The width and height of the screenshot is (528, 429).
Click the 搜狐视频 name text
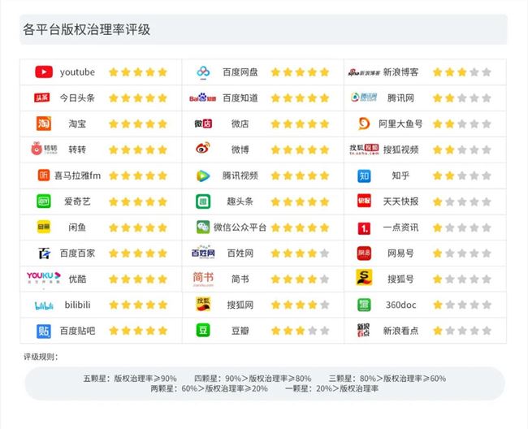click(x=400, y=149)
